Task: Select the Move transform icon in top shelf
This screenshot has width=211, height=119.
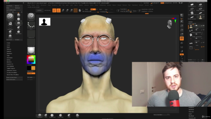Action: [x=63, y=10]
